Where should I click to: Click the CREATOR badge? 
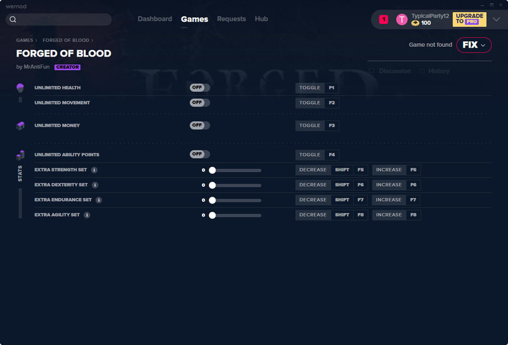pos(68,67)
